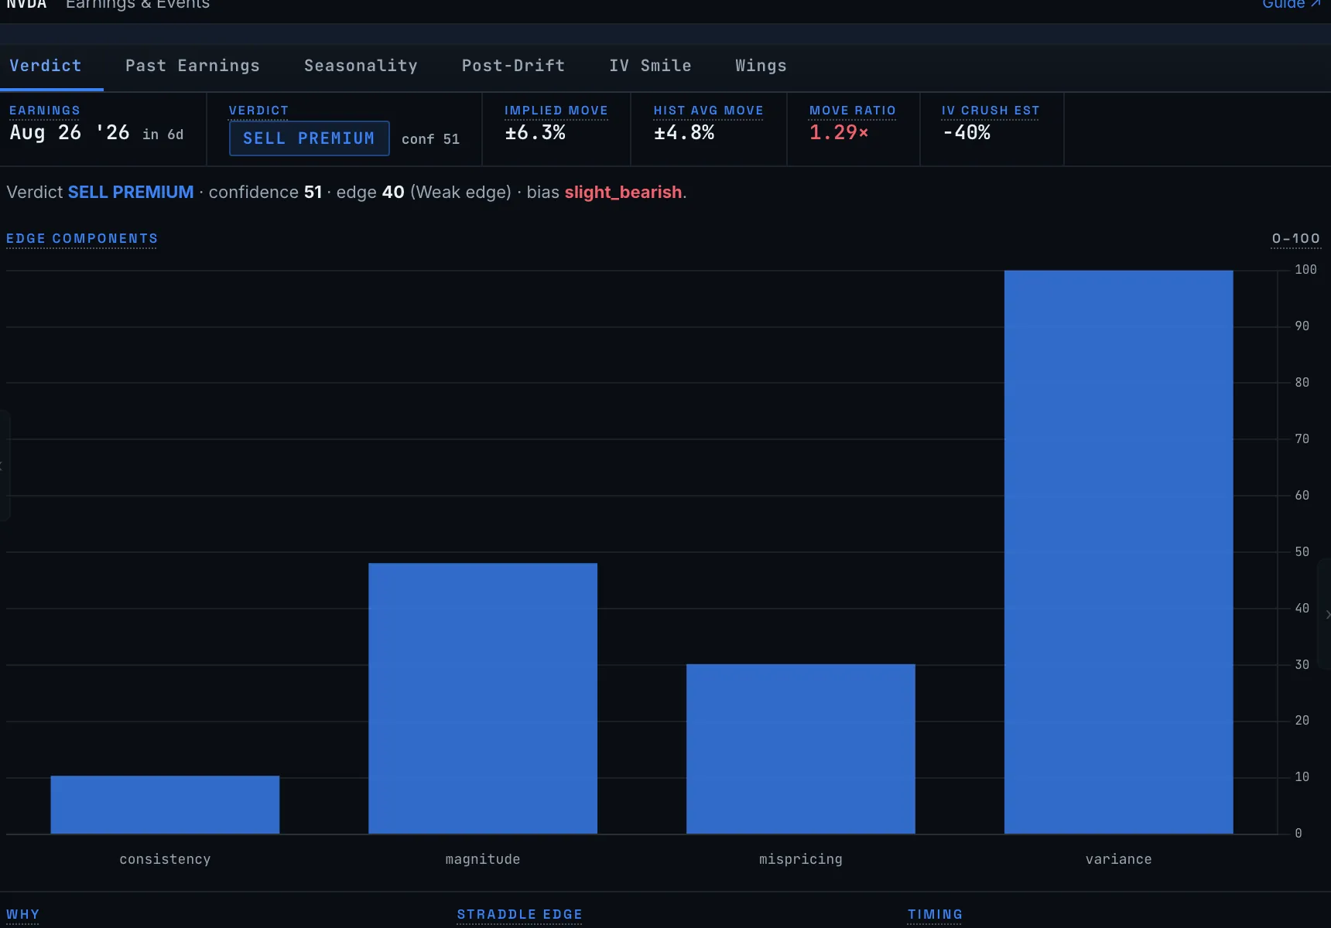
Task: Expand the right side panel chevron
Action: tap(1326, 615)
